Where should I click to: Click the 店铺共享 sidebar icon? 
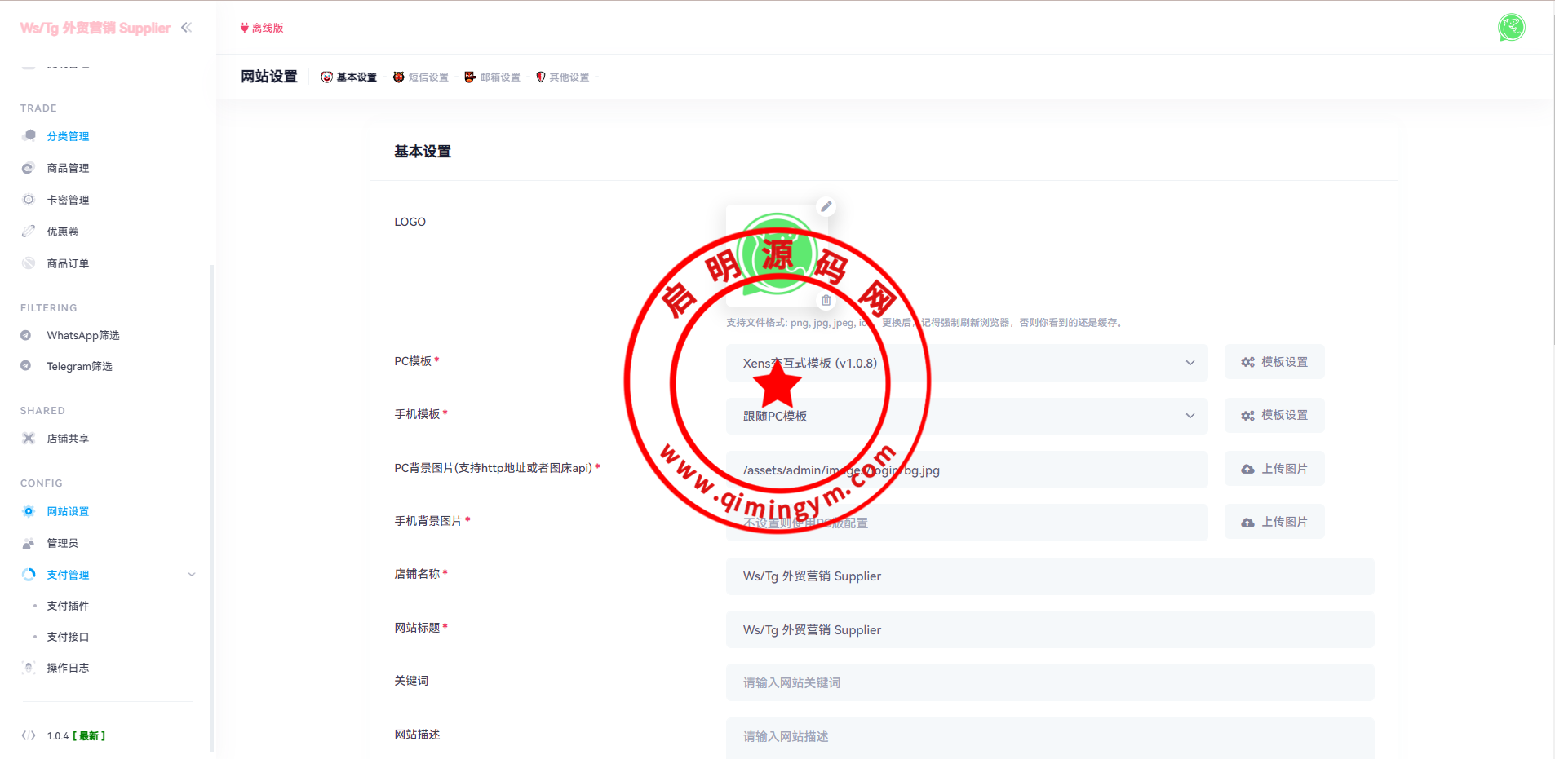29,439
